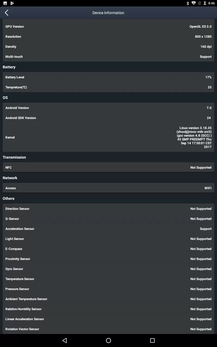
Task: Select the GPU Version row
Action: [x=108, y=27]
